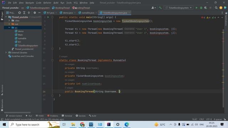Collapse the Thread_youtube project root
The image size is (228, 128).
coord(6,17)
